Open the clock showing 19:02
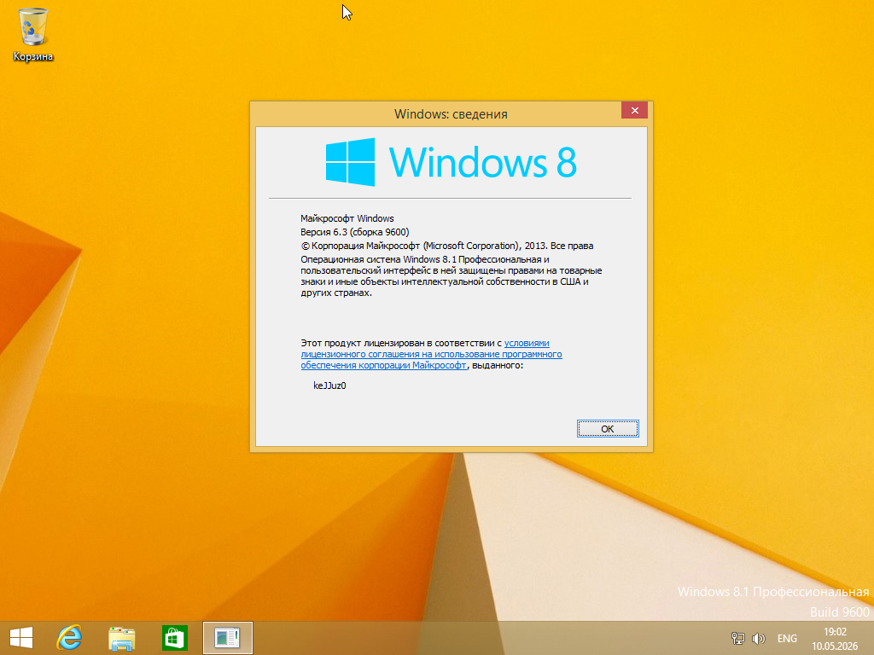Image resolution: width=874 pixels, height=655 pixels. pos(835,639)
